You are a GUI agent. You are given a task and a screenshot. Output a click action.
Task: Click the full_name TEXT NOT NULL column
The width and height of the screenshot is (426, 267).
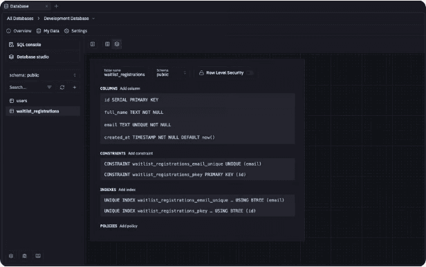click(198, 112)
